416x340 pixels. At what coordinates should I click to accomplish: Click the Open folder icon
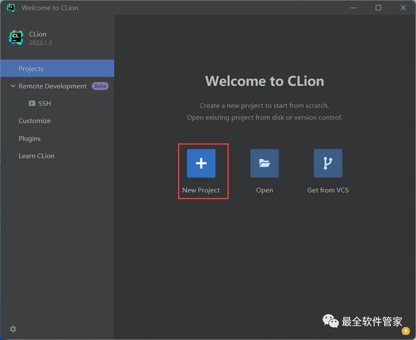pos(265,163)
